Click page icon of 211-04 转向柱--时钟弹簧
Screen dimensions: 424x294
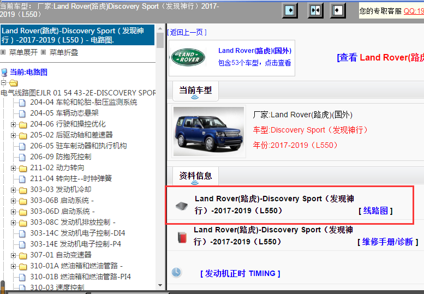[22, 179]
